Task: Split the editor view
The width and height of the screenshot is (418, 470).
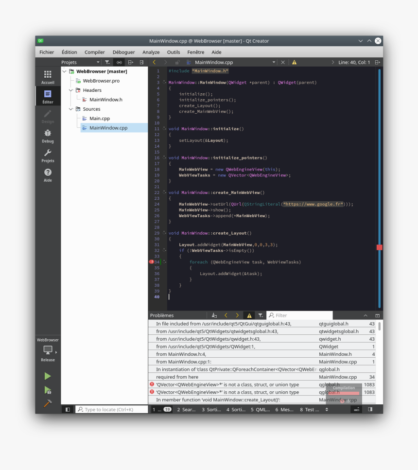Action: pyautogui.click(x=377, y=62)
